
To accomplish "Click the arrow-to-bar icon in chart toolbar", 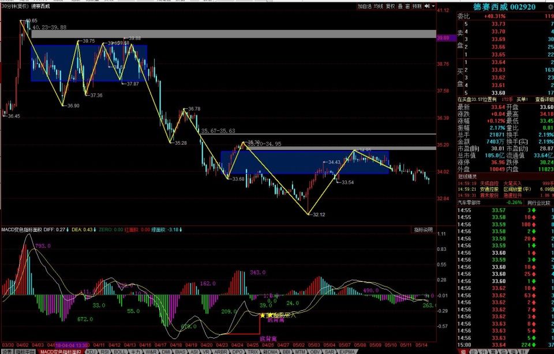I will 426,6.
